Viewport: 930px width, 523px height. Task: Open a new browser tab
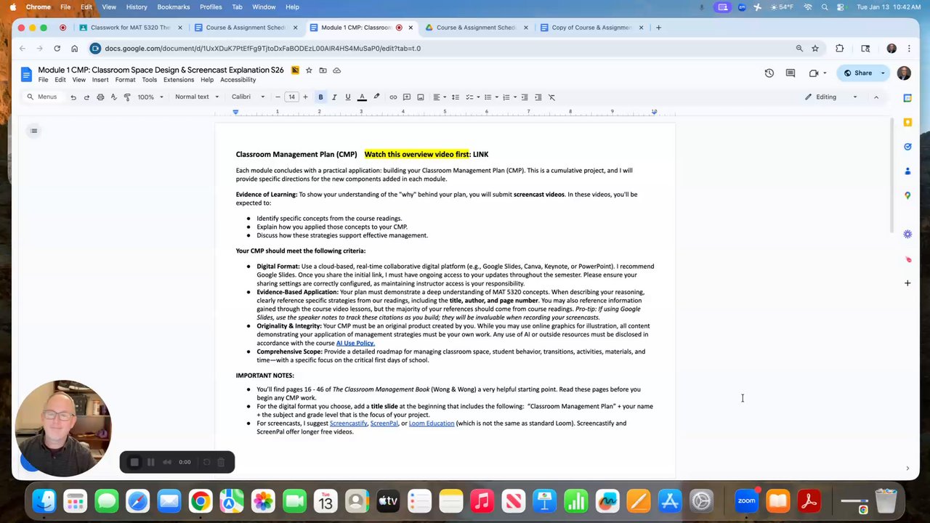[x=658, y=28]
